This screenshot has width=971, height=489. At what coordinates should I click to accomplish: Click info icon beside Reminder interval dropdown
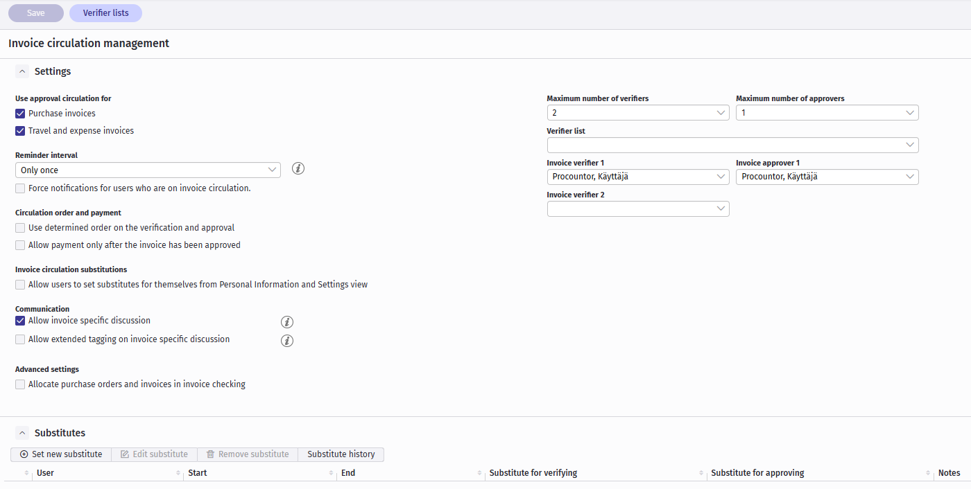298,168
